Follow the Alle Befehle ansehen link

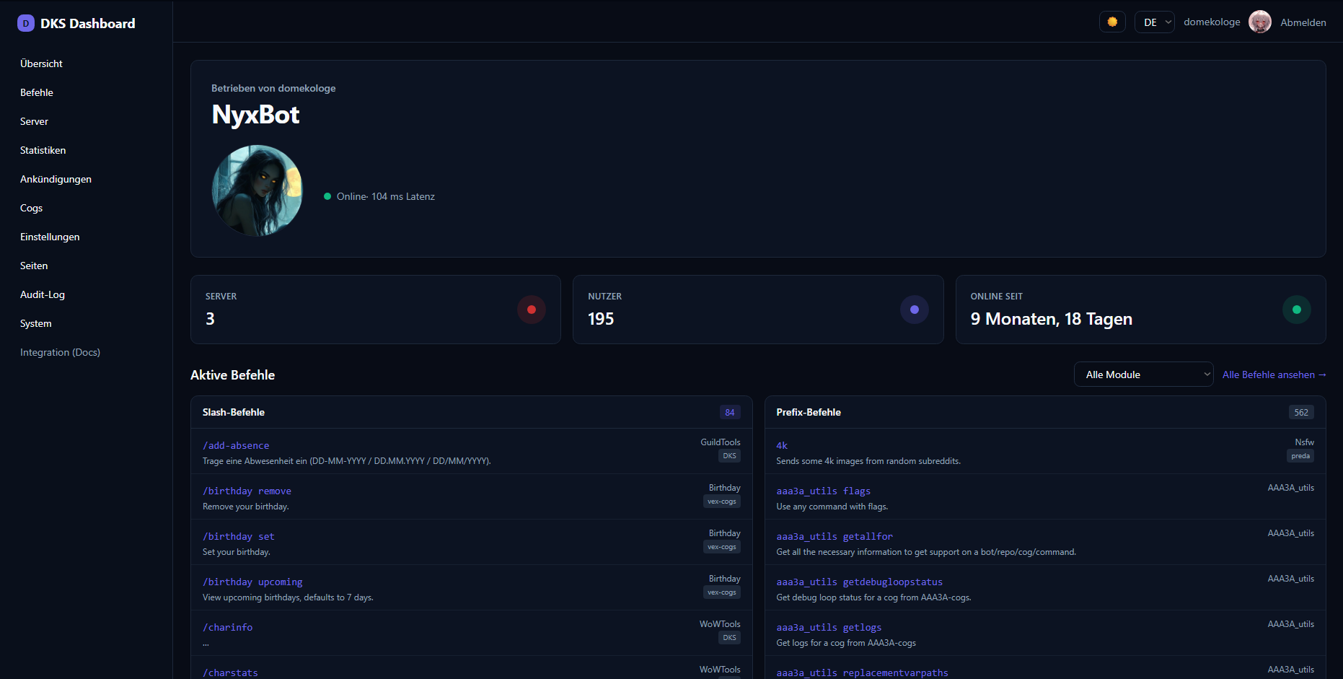tap(1274, 374)
